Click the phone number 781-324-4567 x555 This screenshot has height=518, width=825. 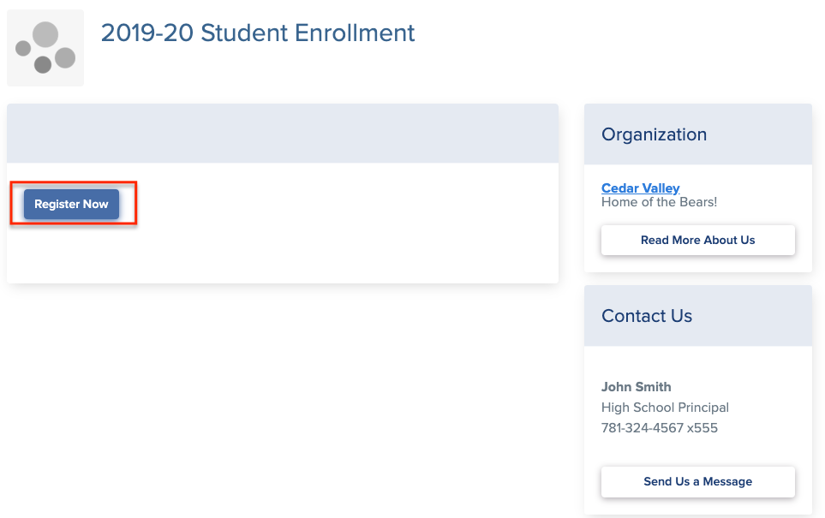(659, 428)
